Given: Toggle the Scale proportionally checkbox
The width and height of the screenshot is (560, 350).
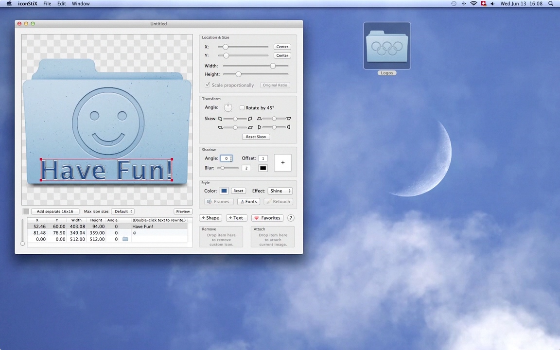Looking at the screenshot, I should click(208, 85).
